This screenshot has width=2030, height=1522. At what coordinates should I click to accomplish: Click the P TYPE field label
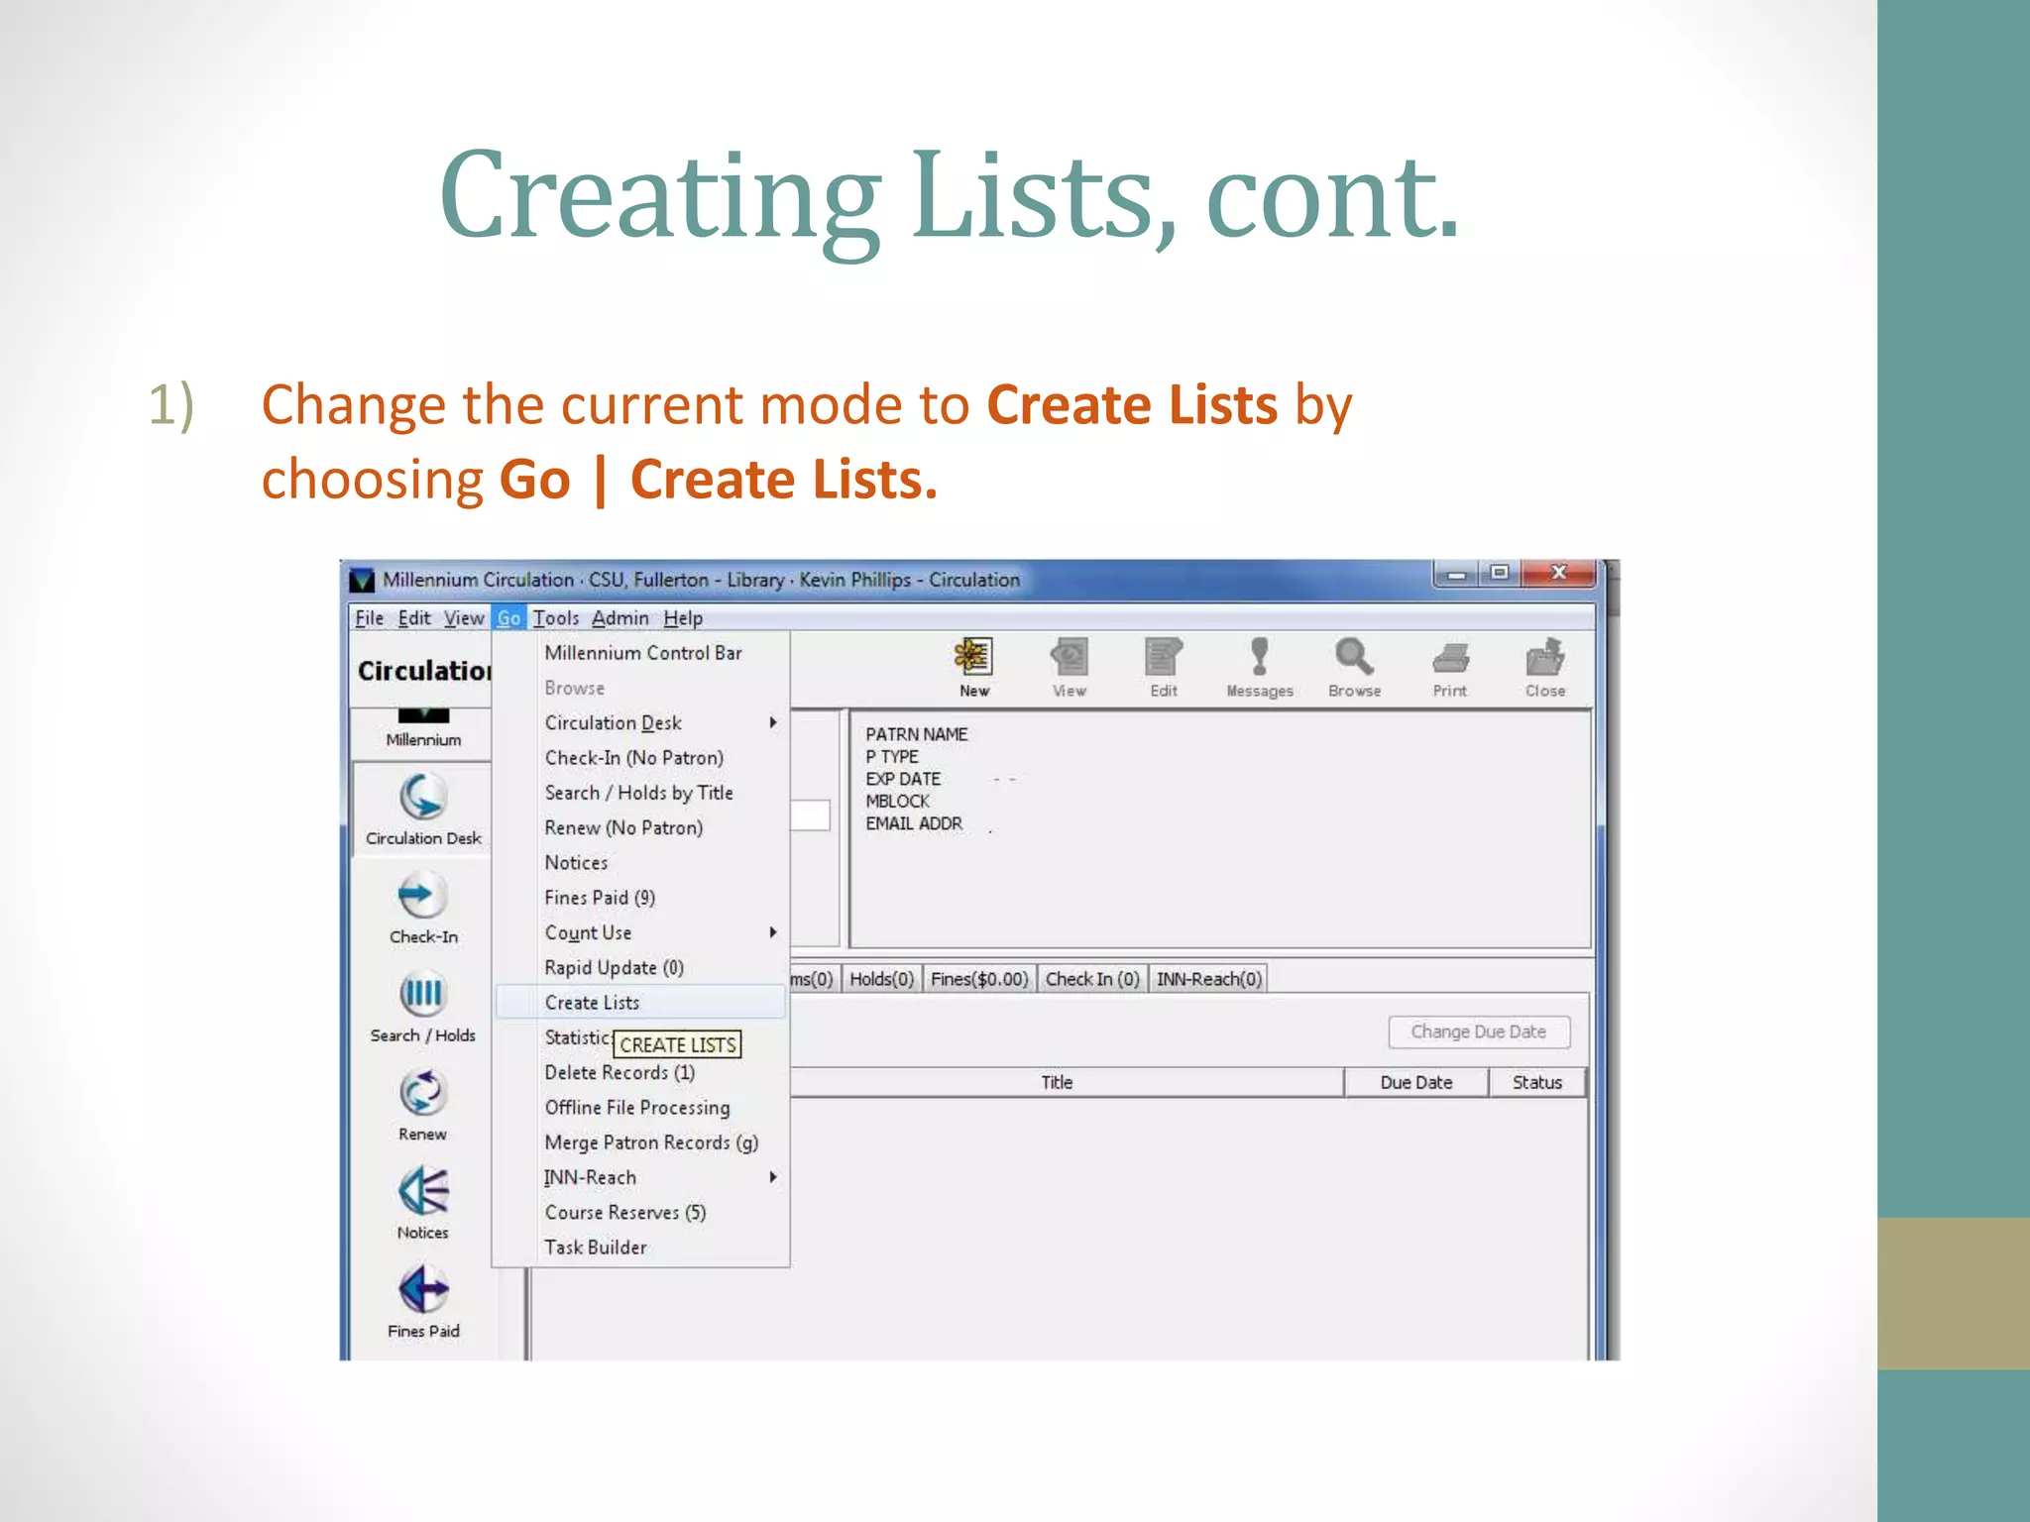tap(891, 756)
